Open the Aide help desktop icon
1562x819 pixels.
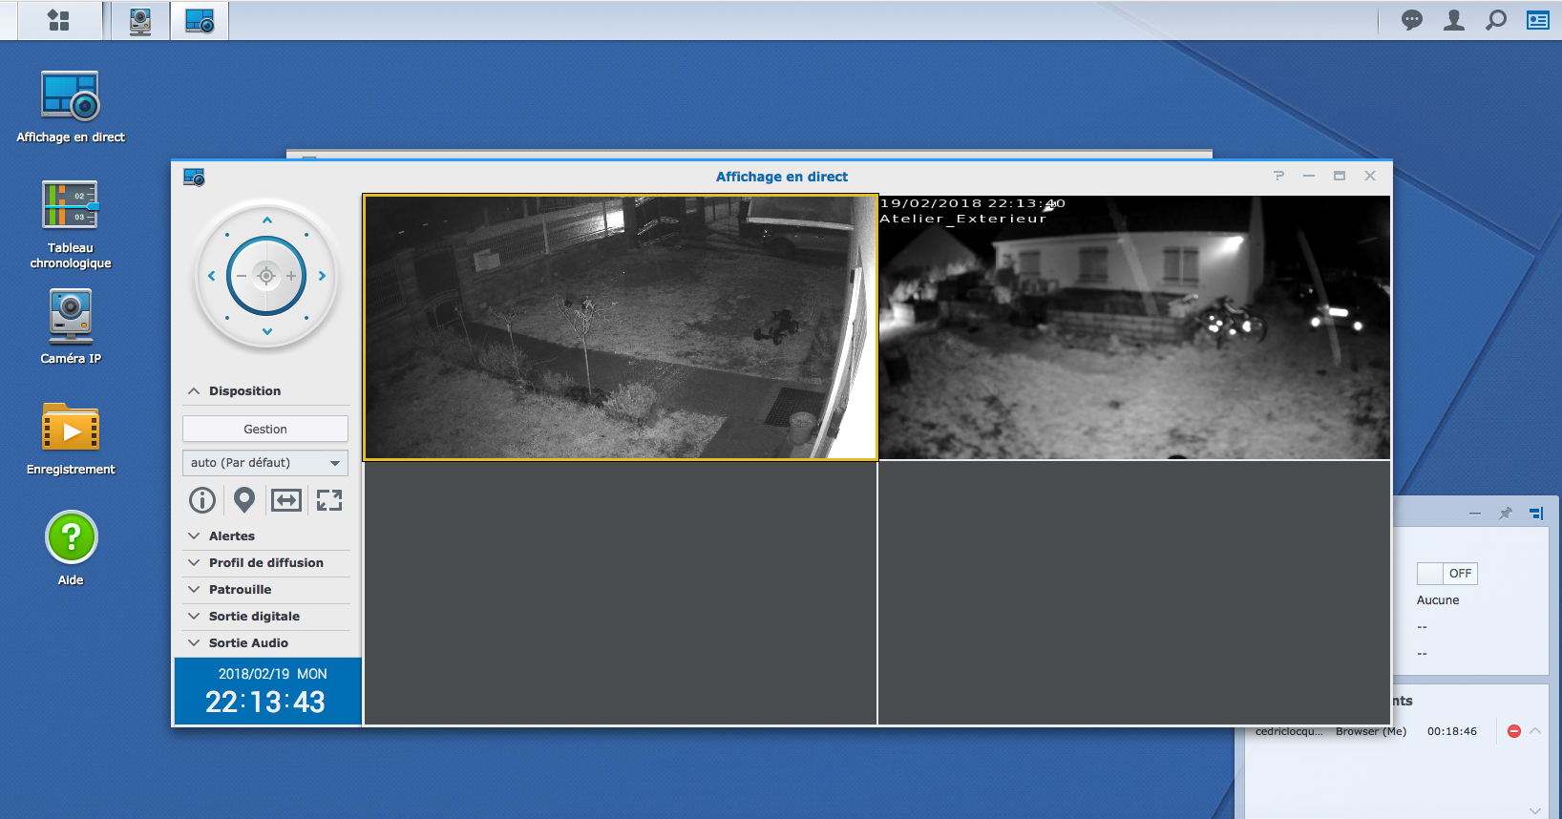pyautogui.click(x=71, y=549)
